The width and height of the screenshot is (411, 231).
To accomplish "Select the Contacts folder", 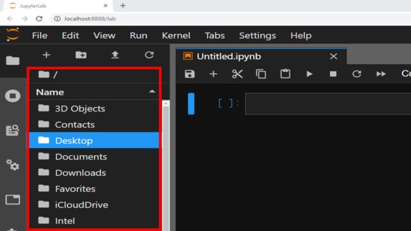I will pos(94,124).
